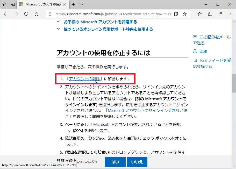Open Settings and more menu
Screen dimensions: 236x169
[231, 14]
